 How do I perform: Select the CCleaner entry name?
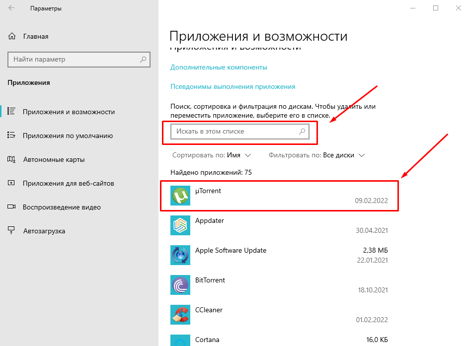[209, 310]
